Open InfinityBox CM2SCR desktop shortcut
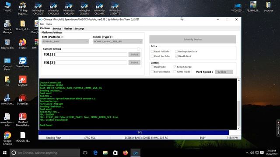 pos(38,9)
